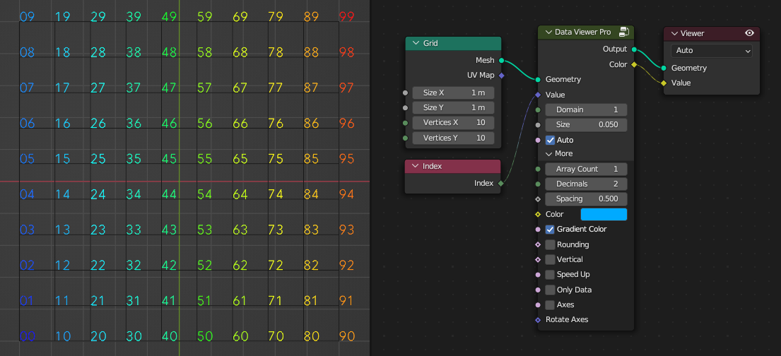Click the Array Count input socket
This screenshot has height=356, width=781.
coord(538,169)
